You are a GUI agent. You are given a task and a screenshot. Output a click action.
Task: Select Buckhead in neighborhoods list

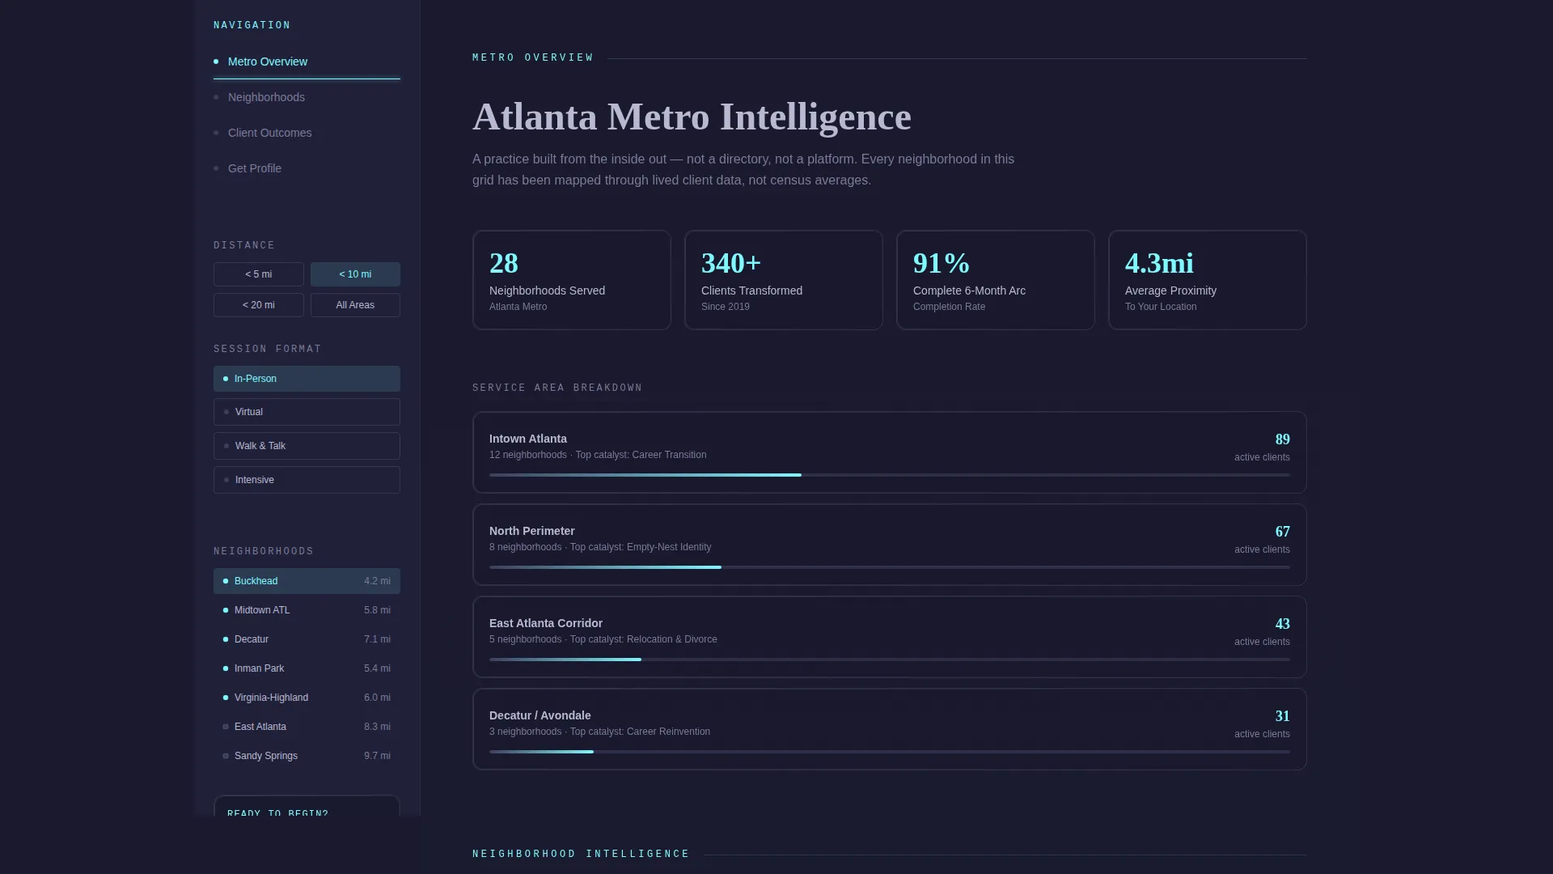pyautogui.click(x=307, y=581)
